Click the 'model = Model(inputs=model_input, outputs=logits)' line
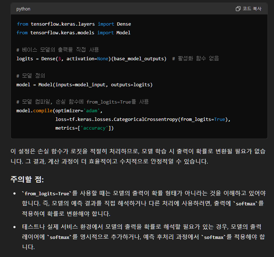 coord(84,84)
